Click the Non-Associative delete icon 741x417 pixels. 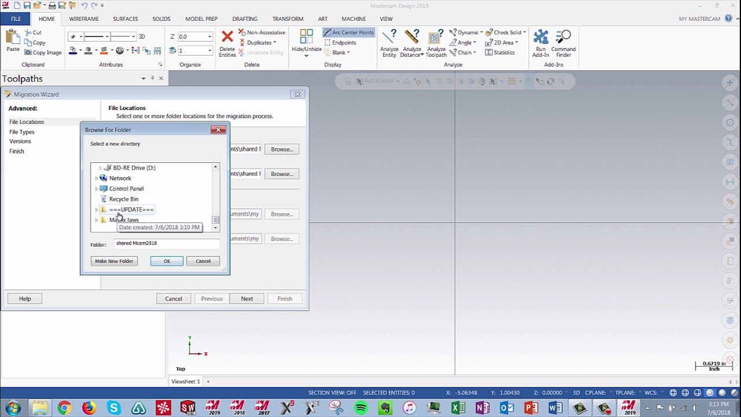[x=242, y=32]
